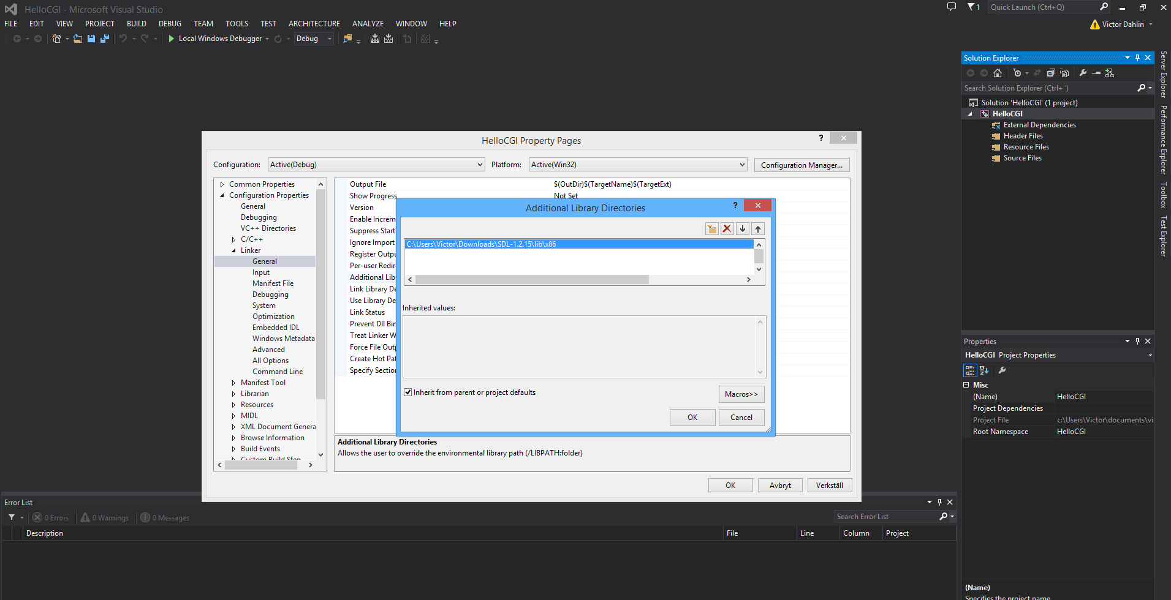
Task: Start Local Windows Debugger play icon
Action: click(x=172, y=39)
